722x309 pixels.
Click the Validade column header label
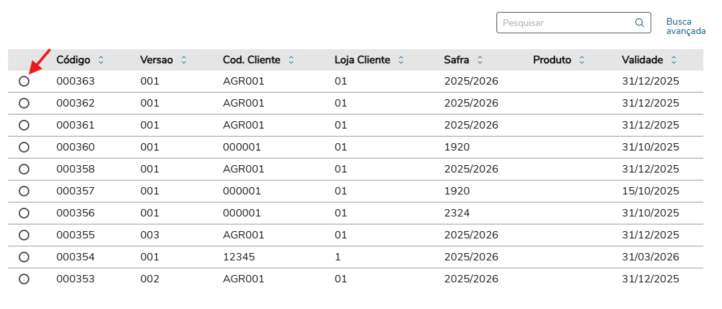click(642, 60)
